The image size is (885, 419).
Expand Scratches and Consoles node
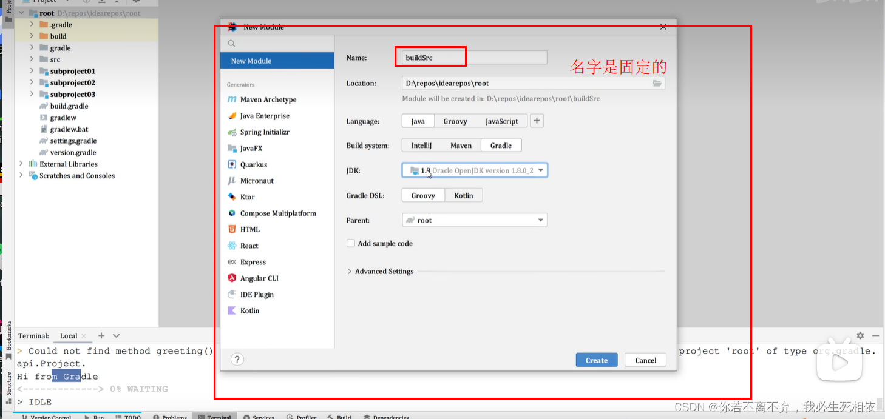point(21,175)
